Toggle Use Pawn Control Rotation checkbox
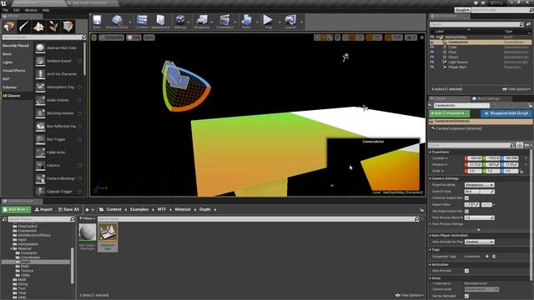 click(x=466, y=211)
